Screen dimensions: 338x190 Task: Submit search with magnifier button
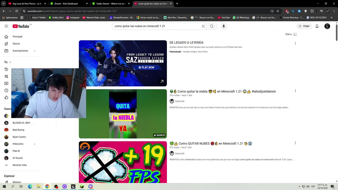pyautogui.click(x=212, y=26)
